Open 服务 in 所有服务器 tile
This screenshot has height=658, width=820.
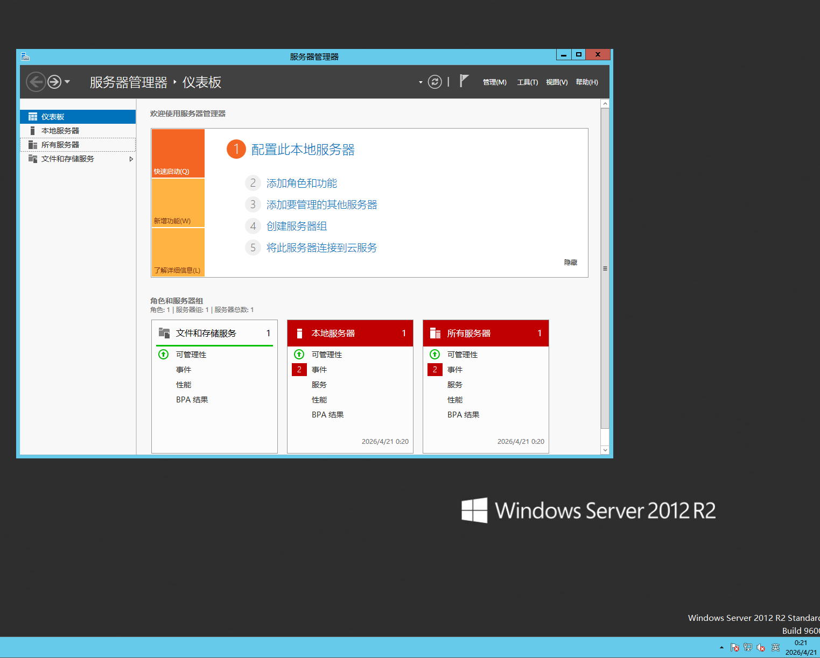pos(455,385)
